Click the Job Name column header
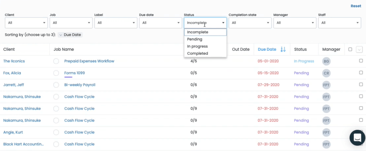 (64, 49)
